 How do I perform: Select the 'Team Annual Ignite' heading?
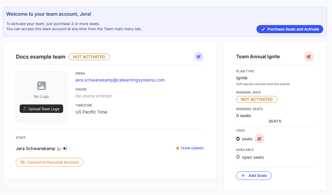[258, 56]
